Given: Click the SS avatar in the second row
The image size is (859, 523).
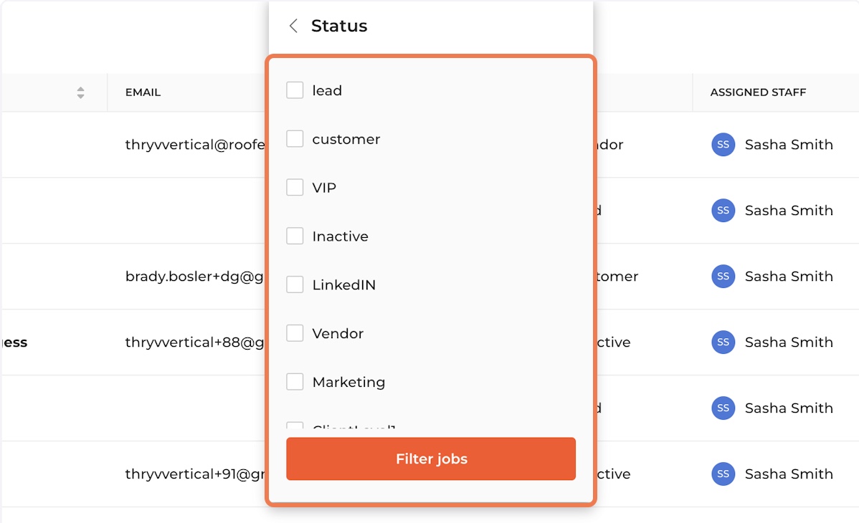Looking at the screenshot, I should tap(723, 211).
